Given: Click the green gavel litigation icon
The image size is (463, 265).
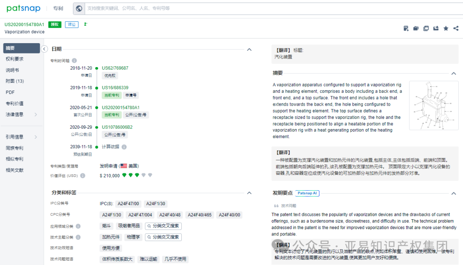Looking at the screenshot, I should 86,24.
